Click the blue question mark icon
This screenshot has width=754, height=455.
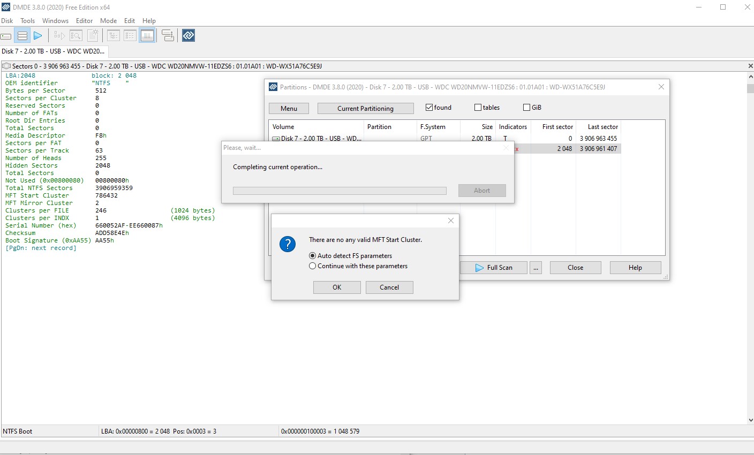click(x=288, y=245)
